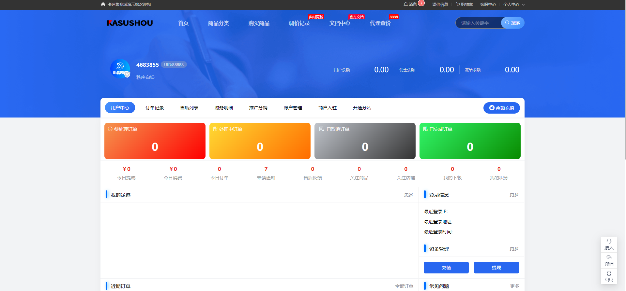The height and width of the screenshot is (291, 626).
Task: Expand the 个人中心 dropdown menu
Action: click(514, 5)
